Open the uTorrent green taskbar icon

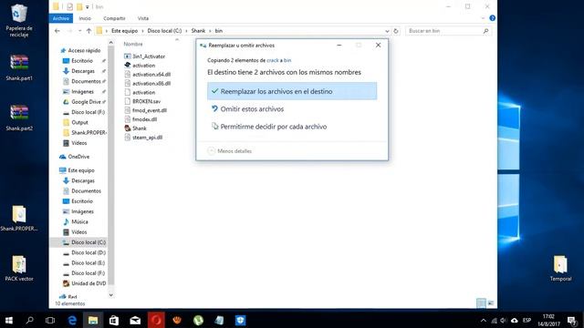198,320
